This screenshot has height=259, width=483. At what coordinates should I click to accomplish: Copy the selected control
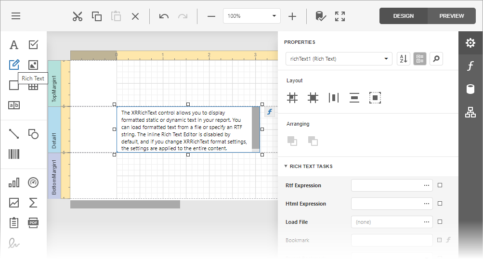click(97, 16)
